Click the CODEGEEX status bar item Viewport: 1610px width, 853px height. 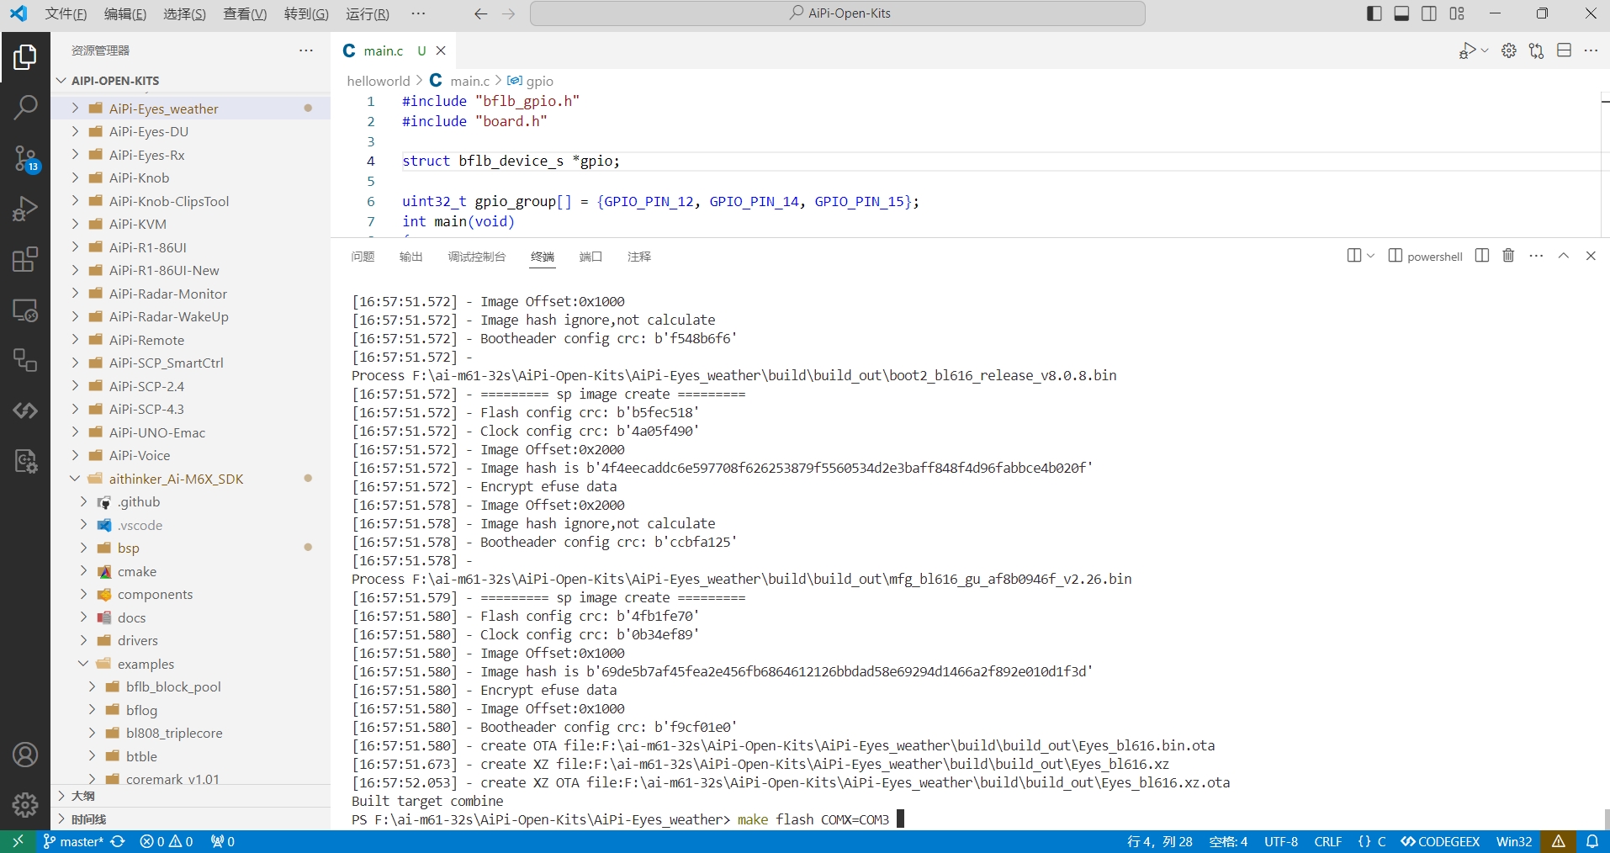[x=1440, y=841]
